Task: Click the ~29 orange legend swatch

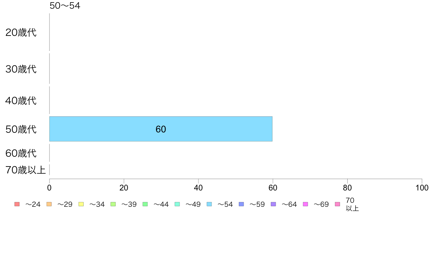Action: [x=49, y=204]
